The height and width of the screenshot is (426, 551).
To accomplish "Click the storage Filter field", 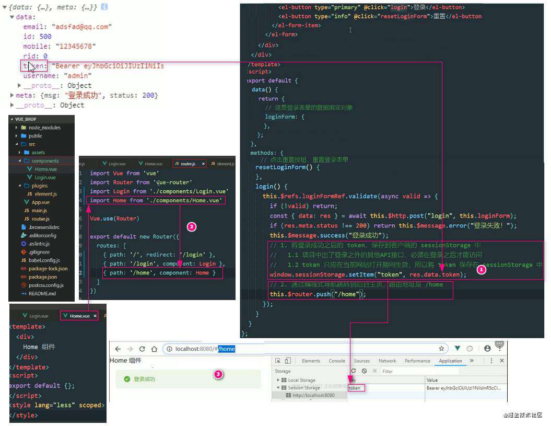I will point(420,371).
